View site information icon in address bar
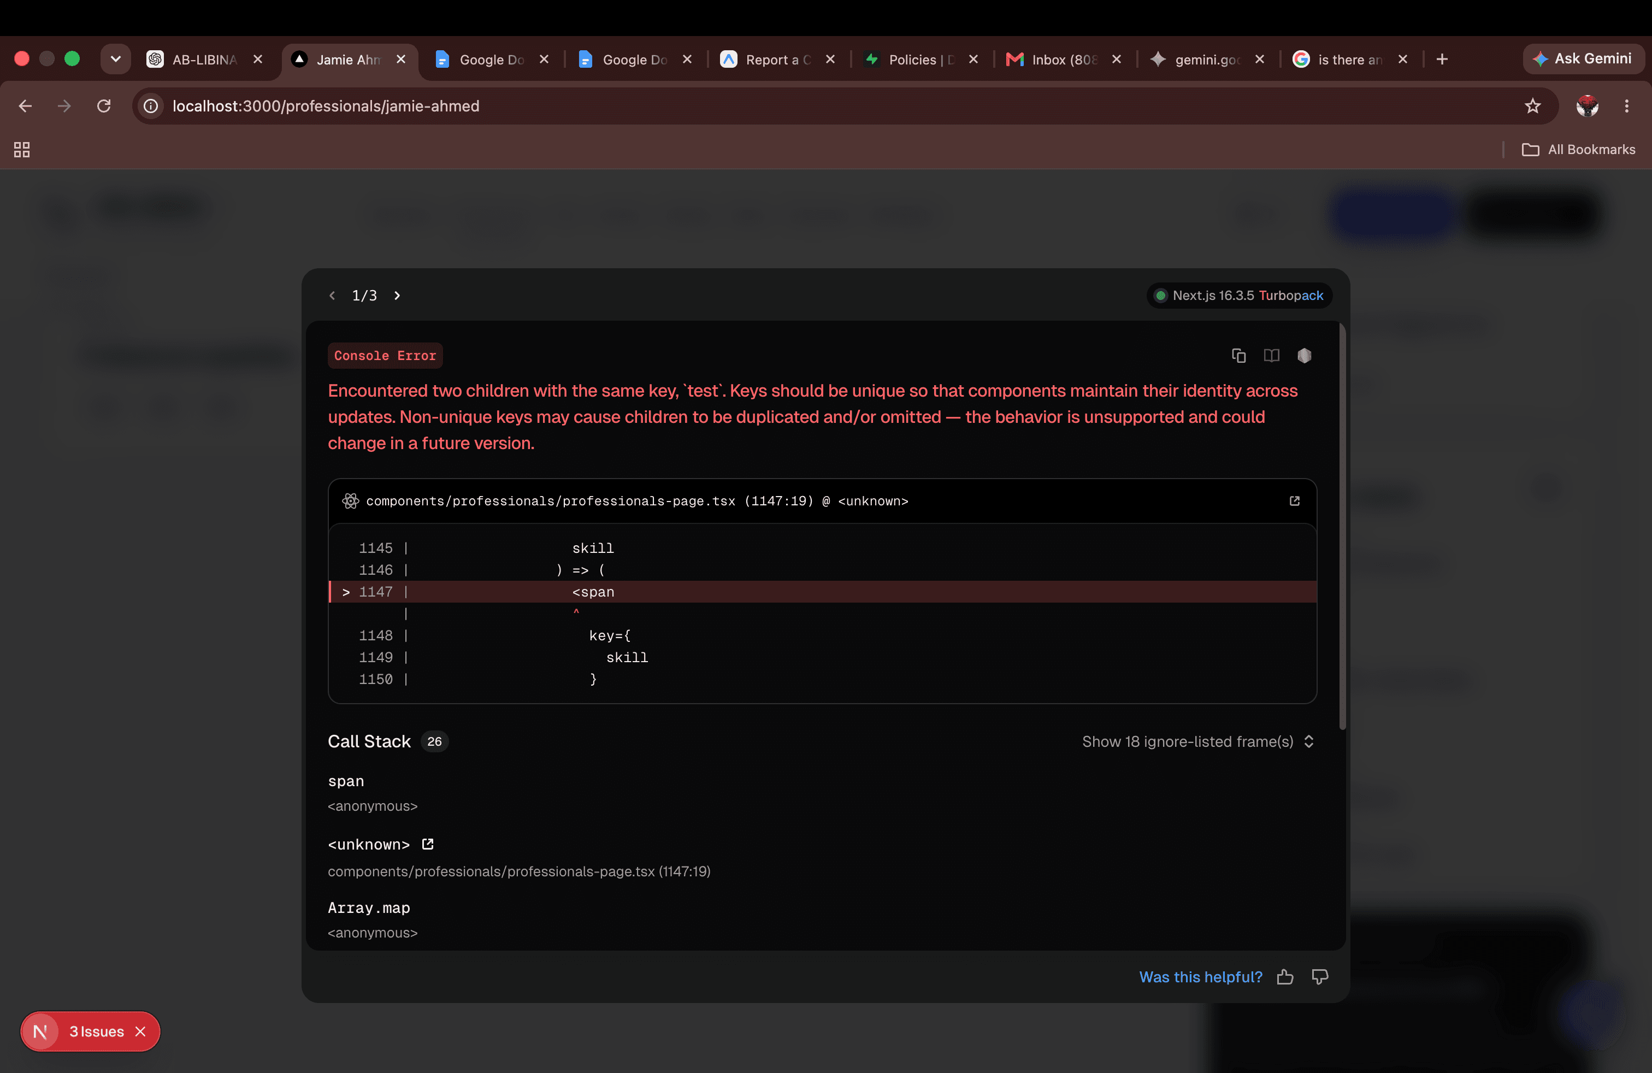 (x=151, y=106)
